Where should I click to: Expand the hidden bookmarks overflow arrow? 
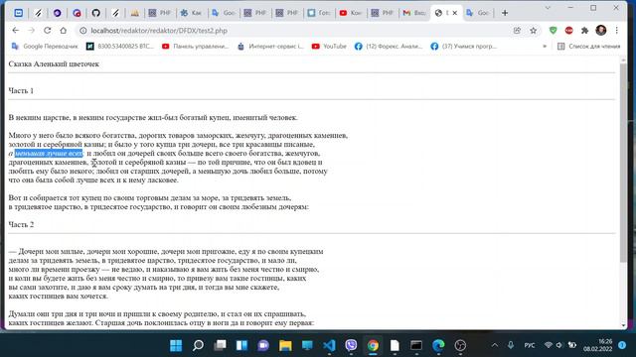click(545, 47)
